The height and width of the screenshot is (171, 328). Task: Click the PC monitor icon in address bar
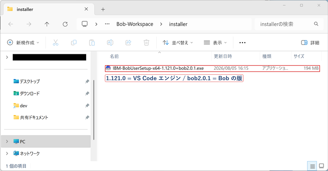click(x=84, y=24)
